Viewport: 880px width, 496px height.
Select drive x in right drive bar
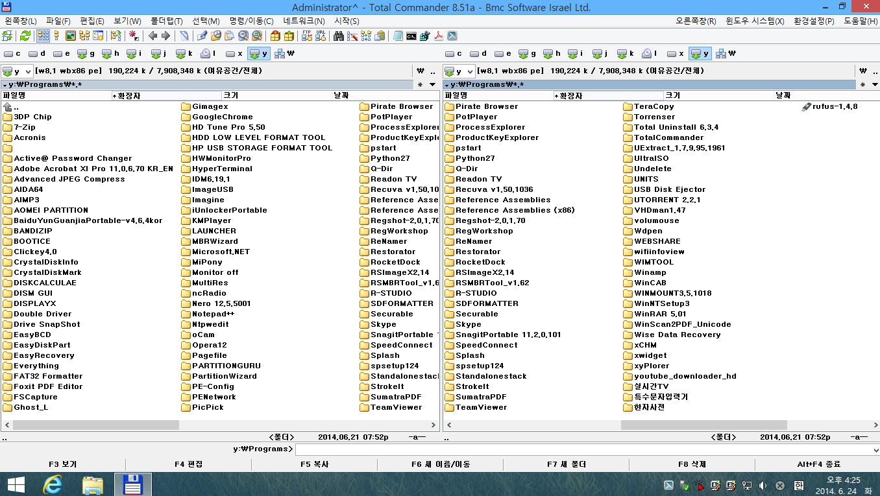pos(676,54)
